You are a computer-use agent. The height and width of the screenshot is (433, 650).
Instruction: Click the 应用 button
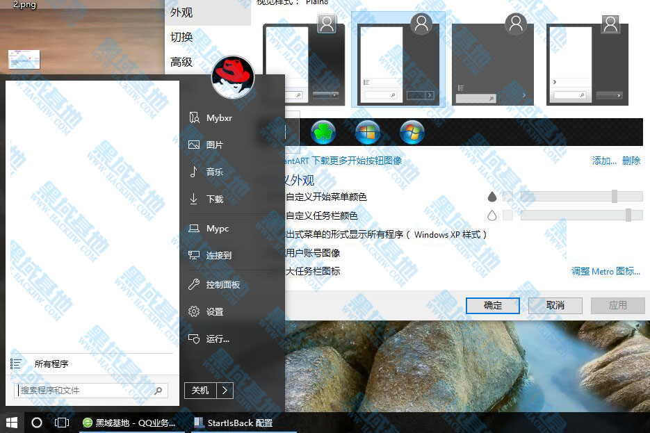(617, 306)
